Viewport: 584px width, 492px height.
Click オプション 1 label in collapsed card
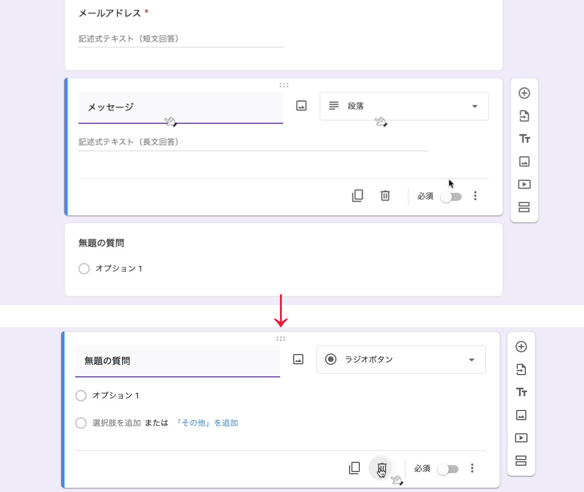click(x=119, y=269)
